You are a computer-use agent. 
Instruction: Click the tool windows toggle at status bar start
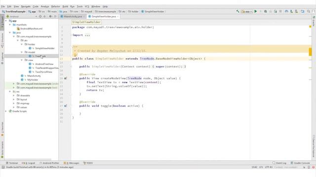tap(3, 167)
